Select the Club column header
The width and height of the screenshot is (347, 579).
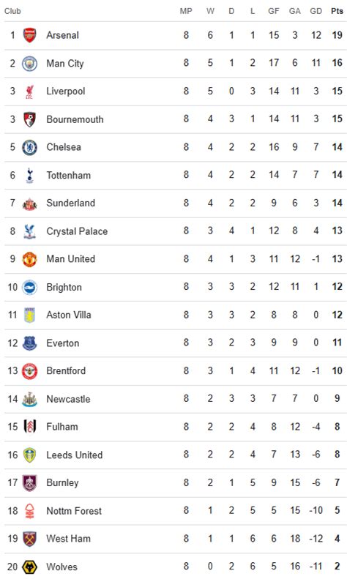(12, 11)
